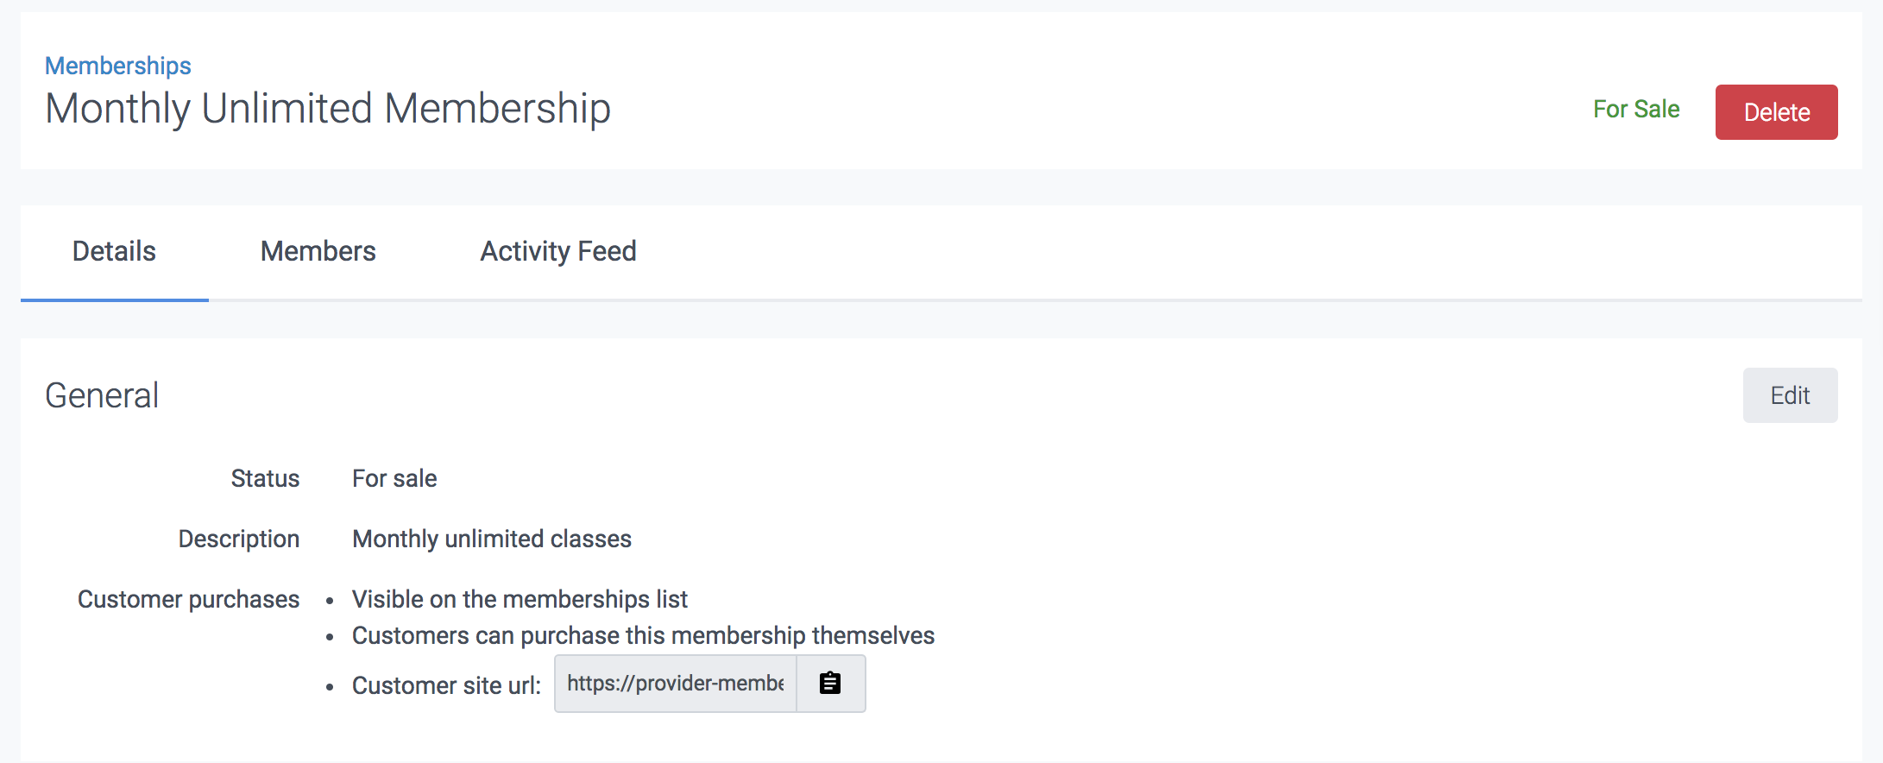Click the blue underline beneath the Details tab
This screenshot has width=1883, height=763.
click(x=114, y=300)
